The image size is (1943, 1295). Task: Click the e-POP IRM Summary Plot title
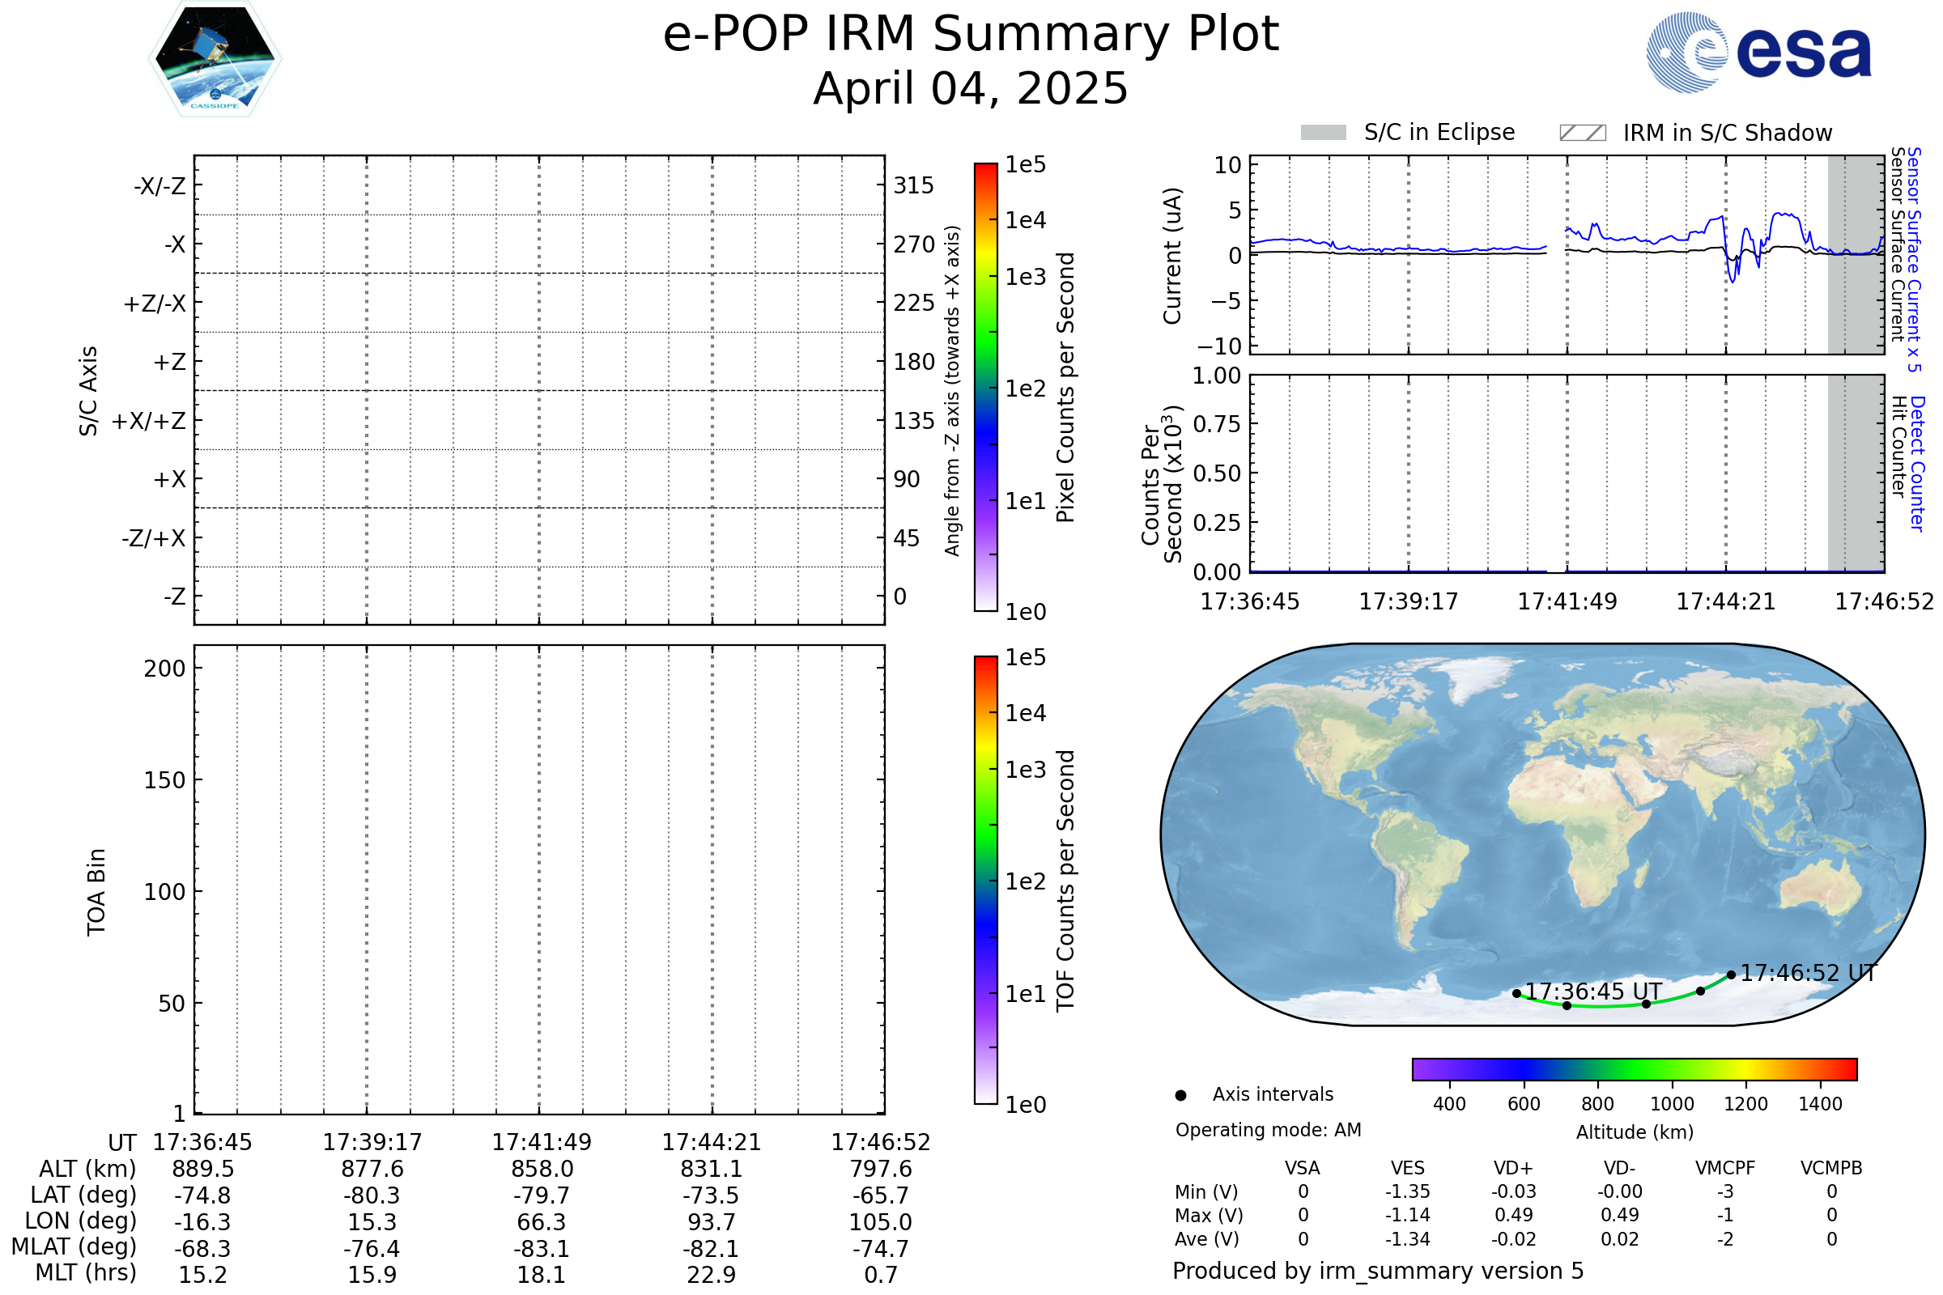click(x=971, y=35)
